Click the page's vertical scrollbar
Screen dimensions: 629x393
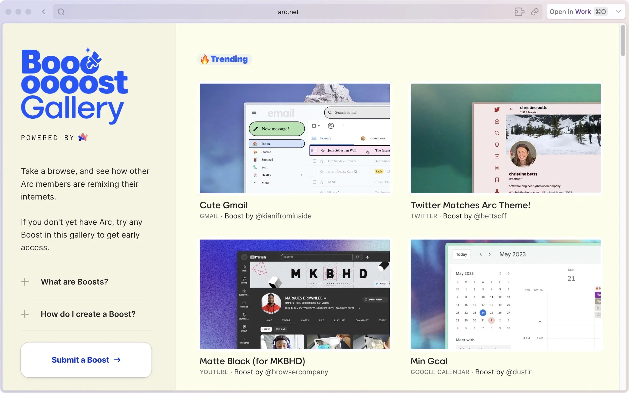[x=623, y=41]
